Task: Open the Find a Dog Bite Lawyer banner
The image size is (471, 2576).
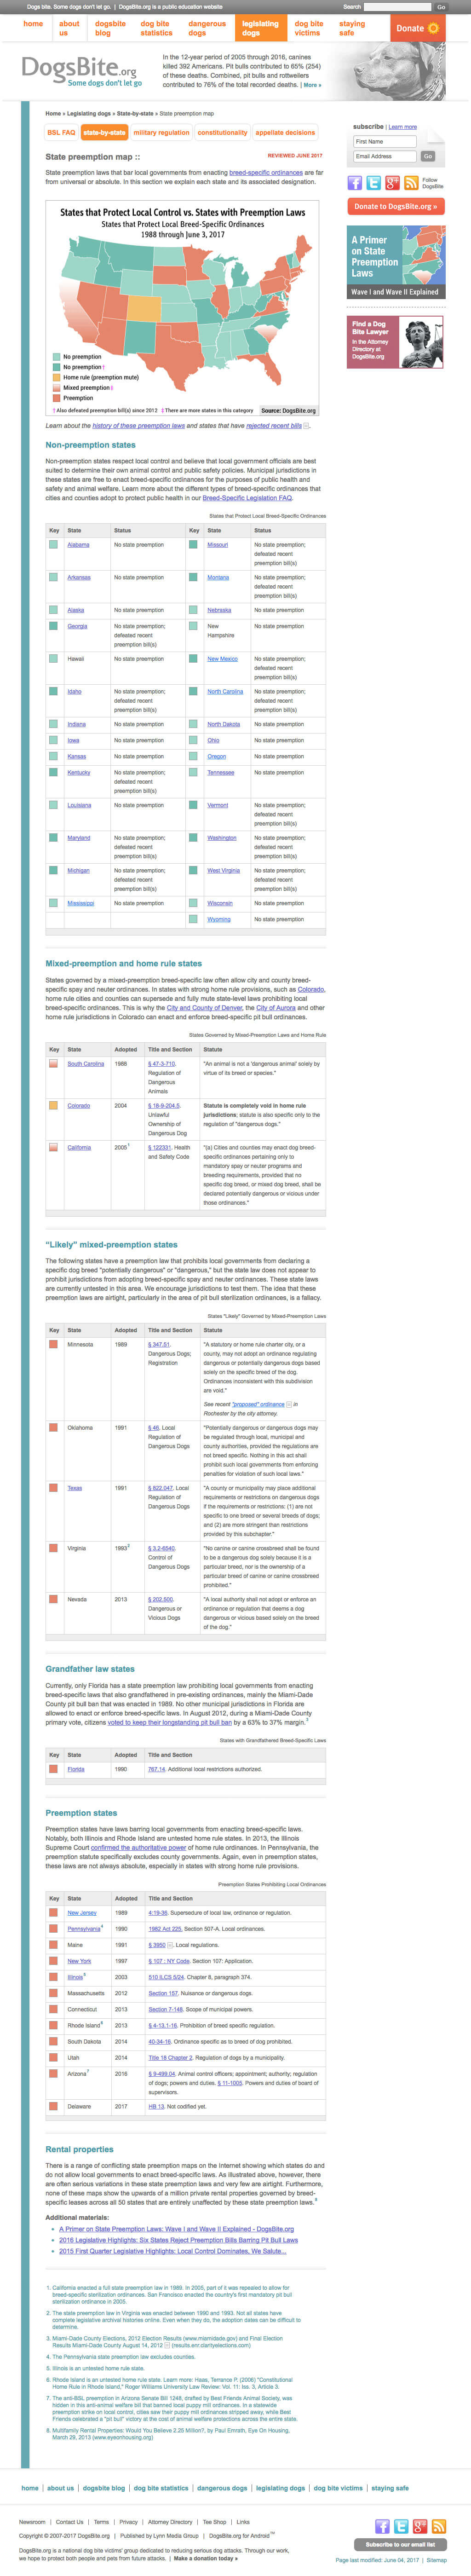Action: 396,343
